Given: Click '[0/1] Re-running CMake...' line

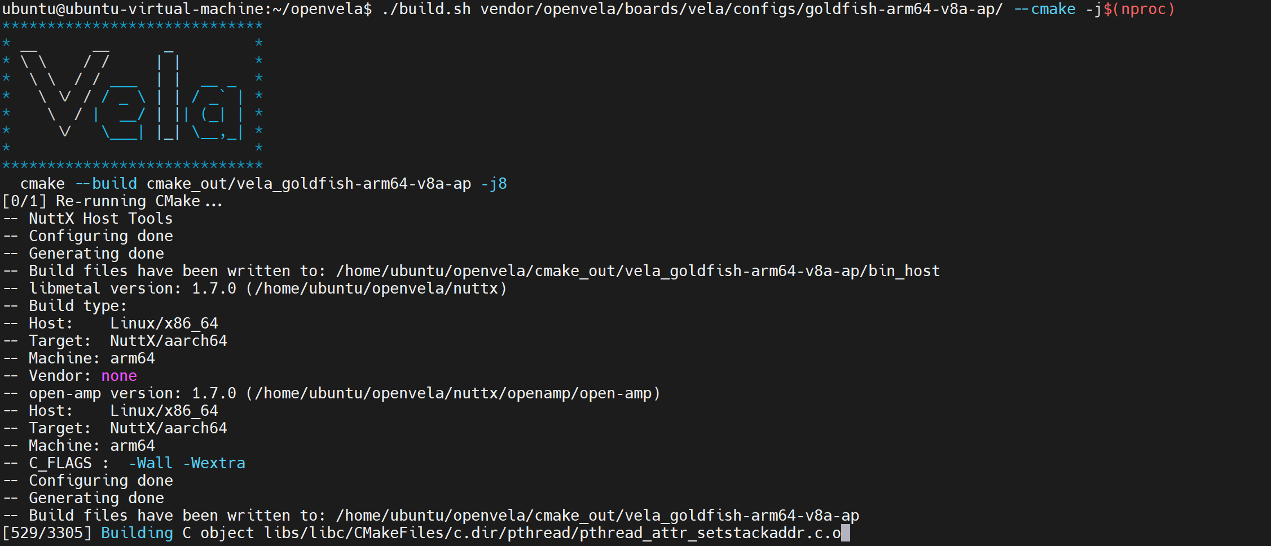Looking at the screenshot, I should pyautogui.click(x=113, y=202).
